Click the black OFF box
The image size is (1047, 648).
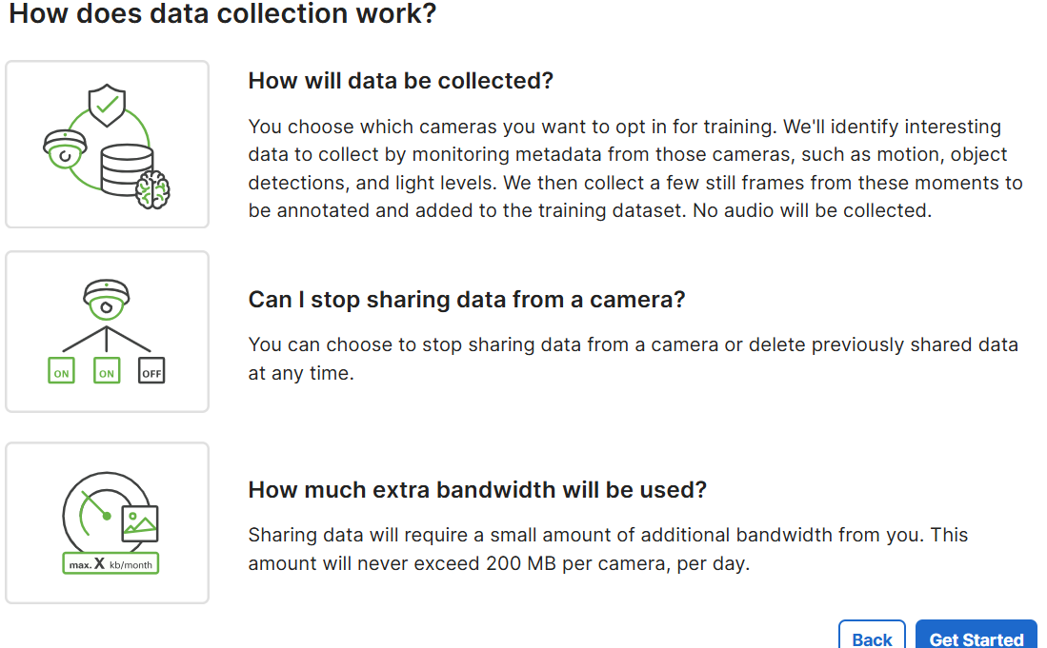coord(151,371)
